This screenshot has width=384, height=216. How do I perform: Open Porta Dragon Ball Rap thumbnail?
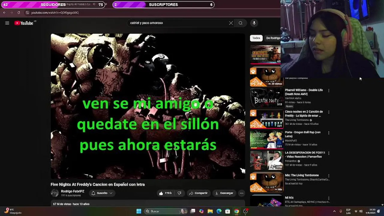pos(266,139)
